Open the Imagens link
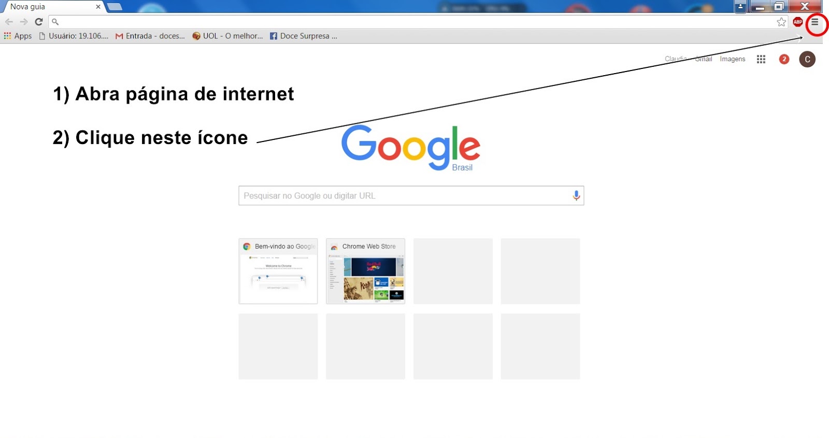 coord(732,59)
